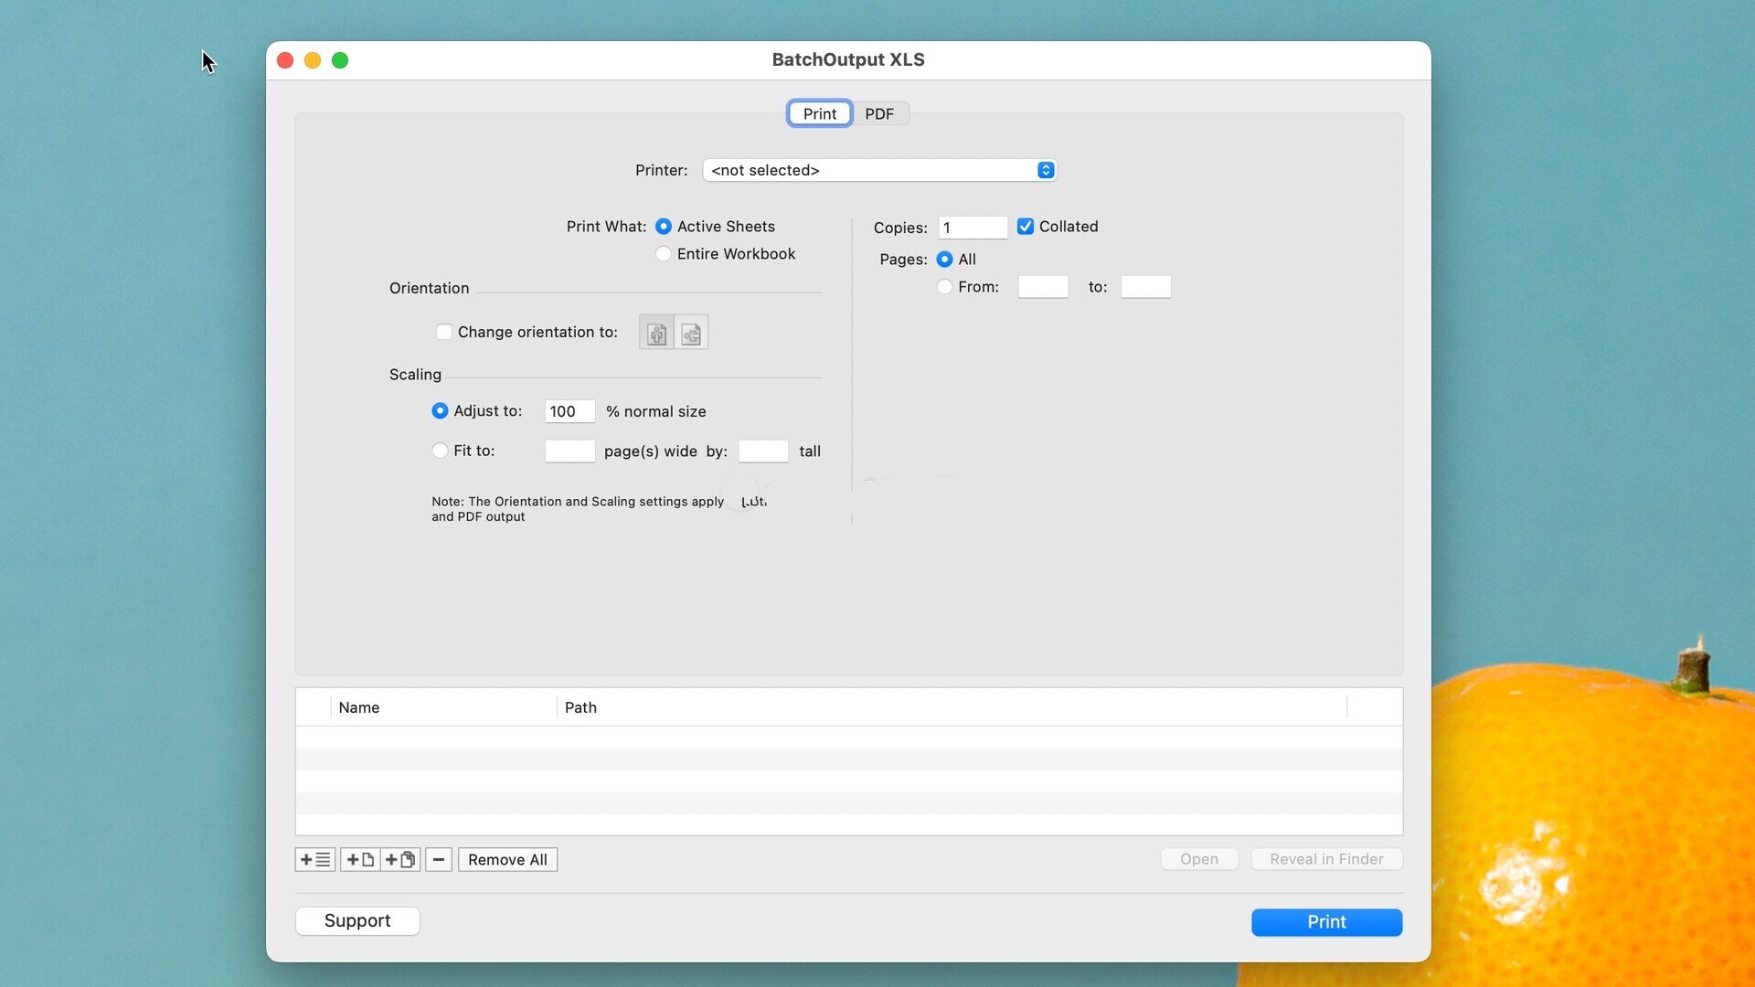Click the pages tall input field
The width and height of the screenshot is (1755, 987).
(763, 451)
